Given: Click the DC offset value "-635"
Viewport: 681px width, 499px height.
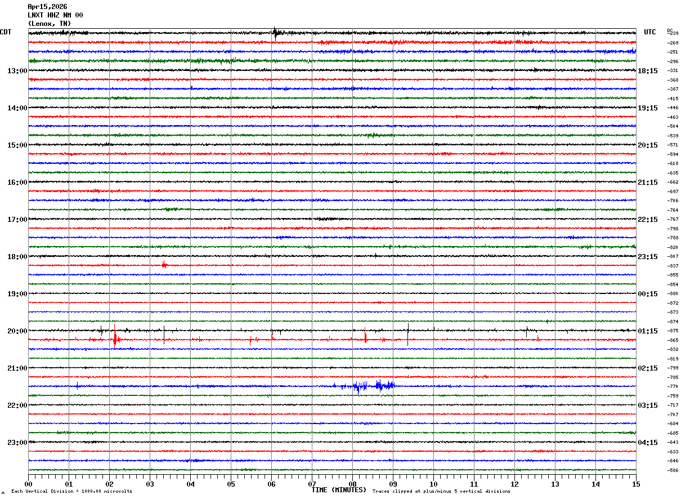Looking at the screenshot, I should coord(673,173).
